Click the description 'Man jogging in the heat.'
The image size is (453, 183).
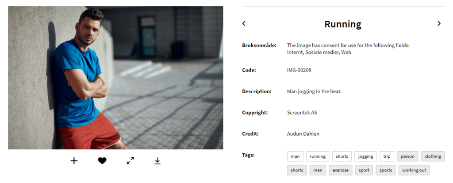pyautogui.click(x=315, y=91)
